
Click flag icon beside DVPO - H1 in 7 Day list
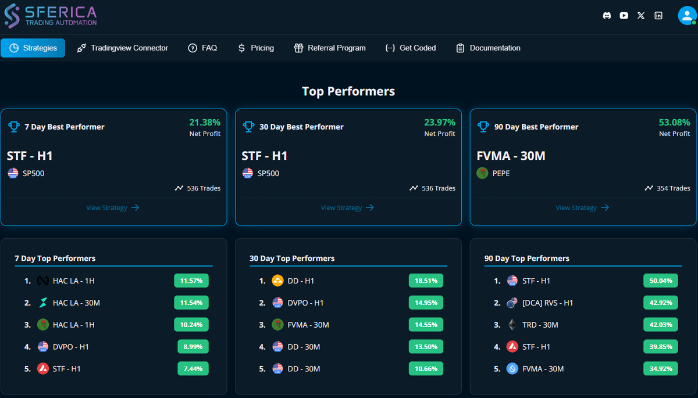[x=43, y=347]
